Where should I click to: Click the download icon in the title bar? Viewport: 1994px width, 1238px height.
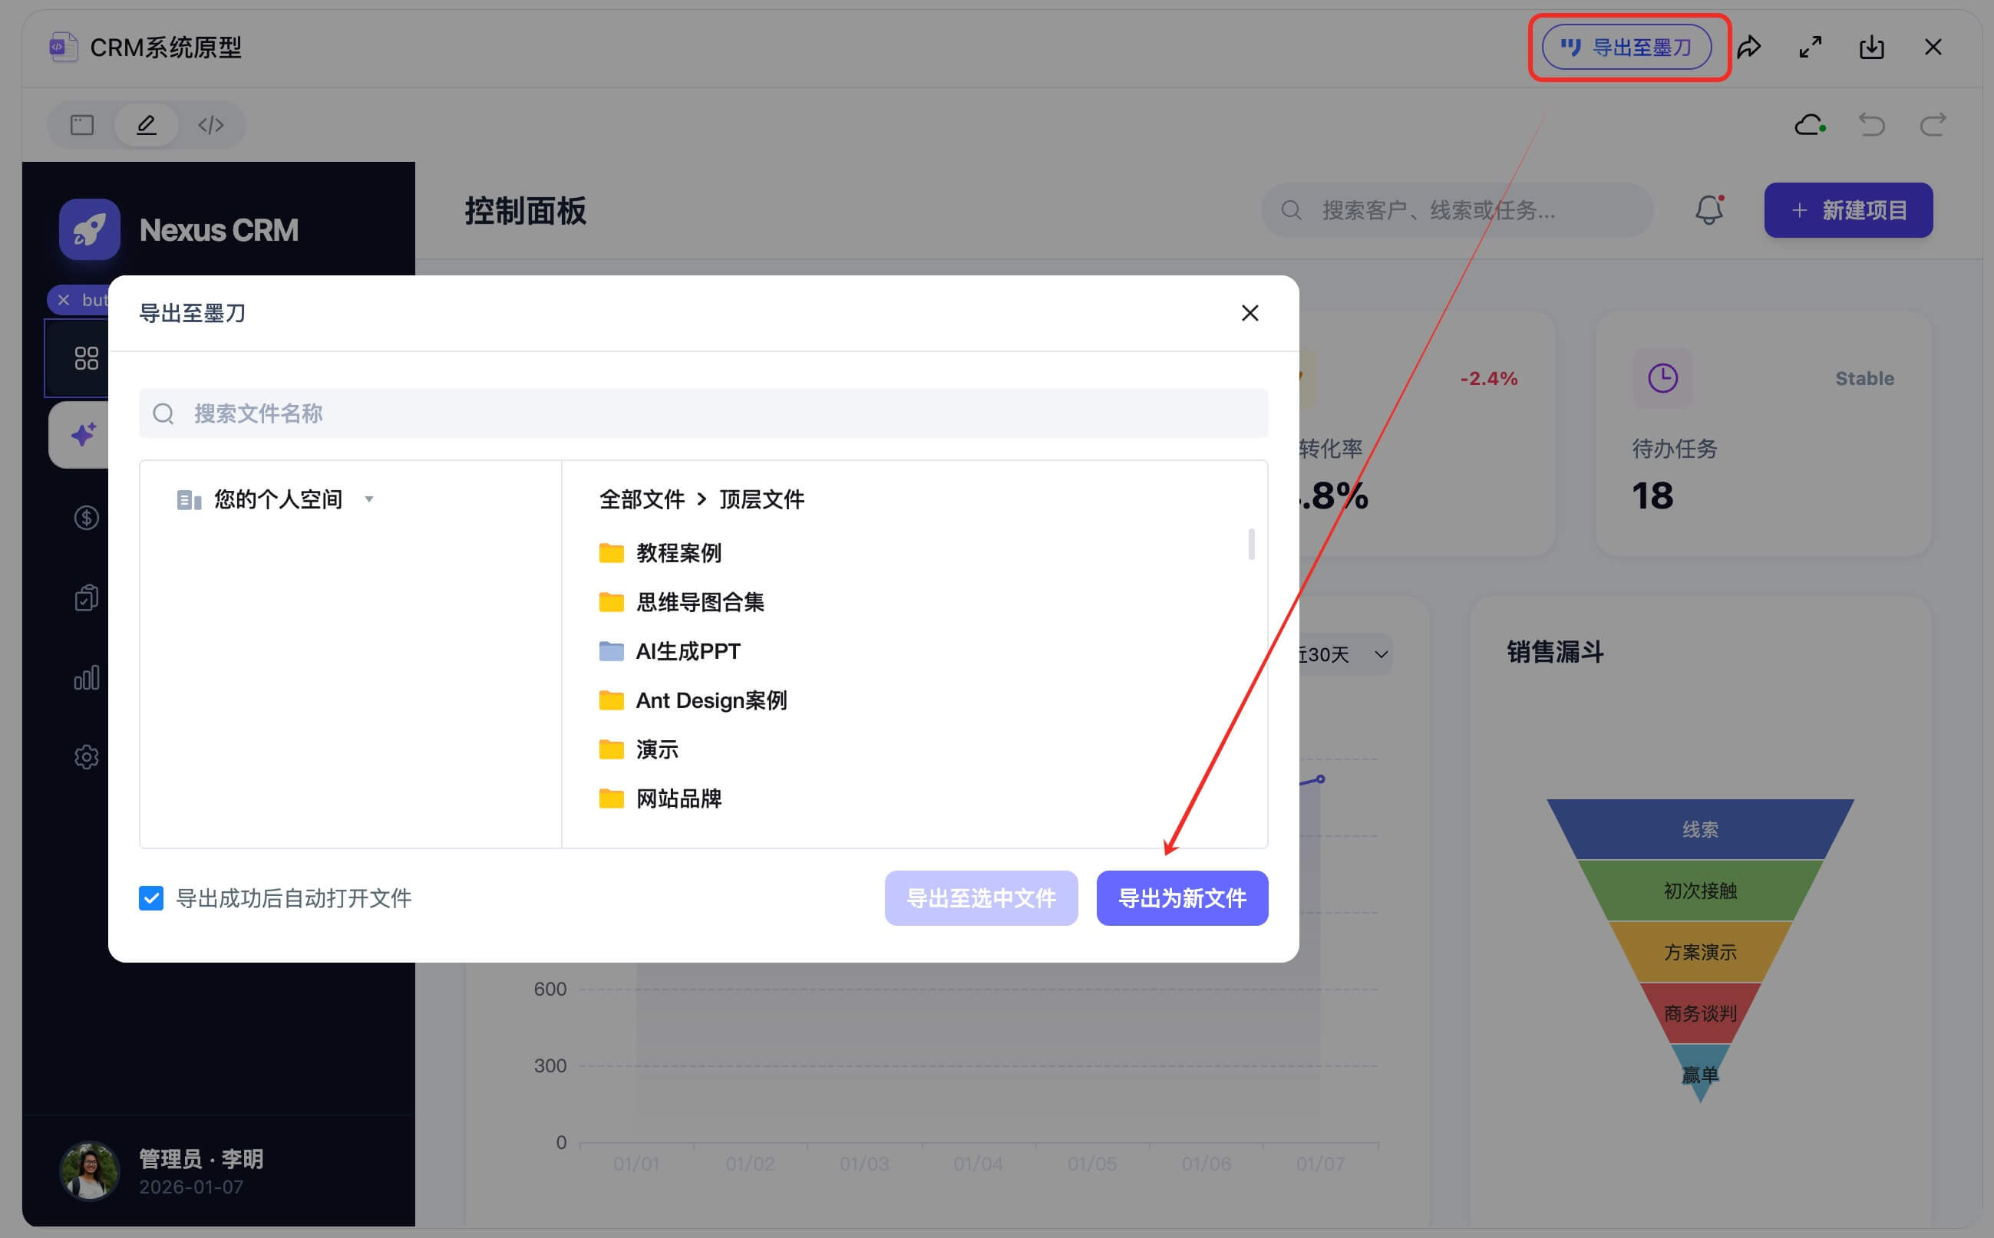click(1871, 47)
